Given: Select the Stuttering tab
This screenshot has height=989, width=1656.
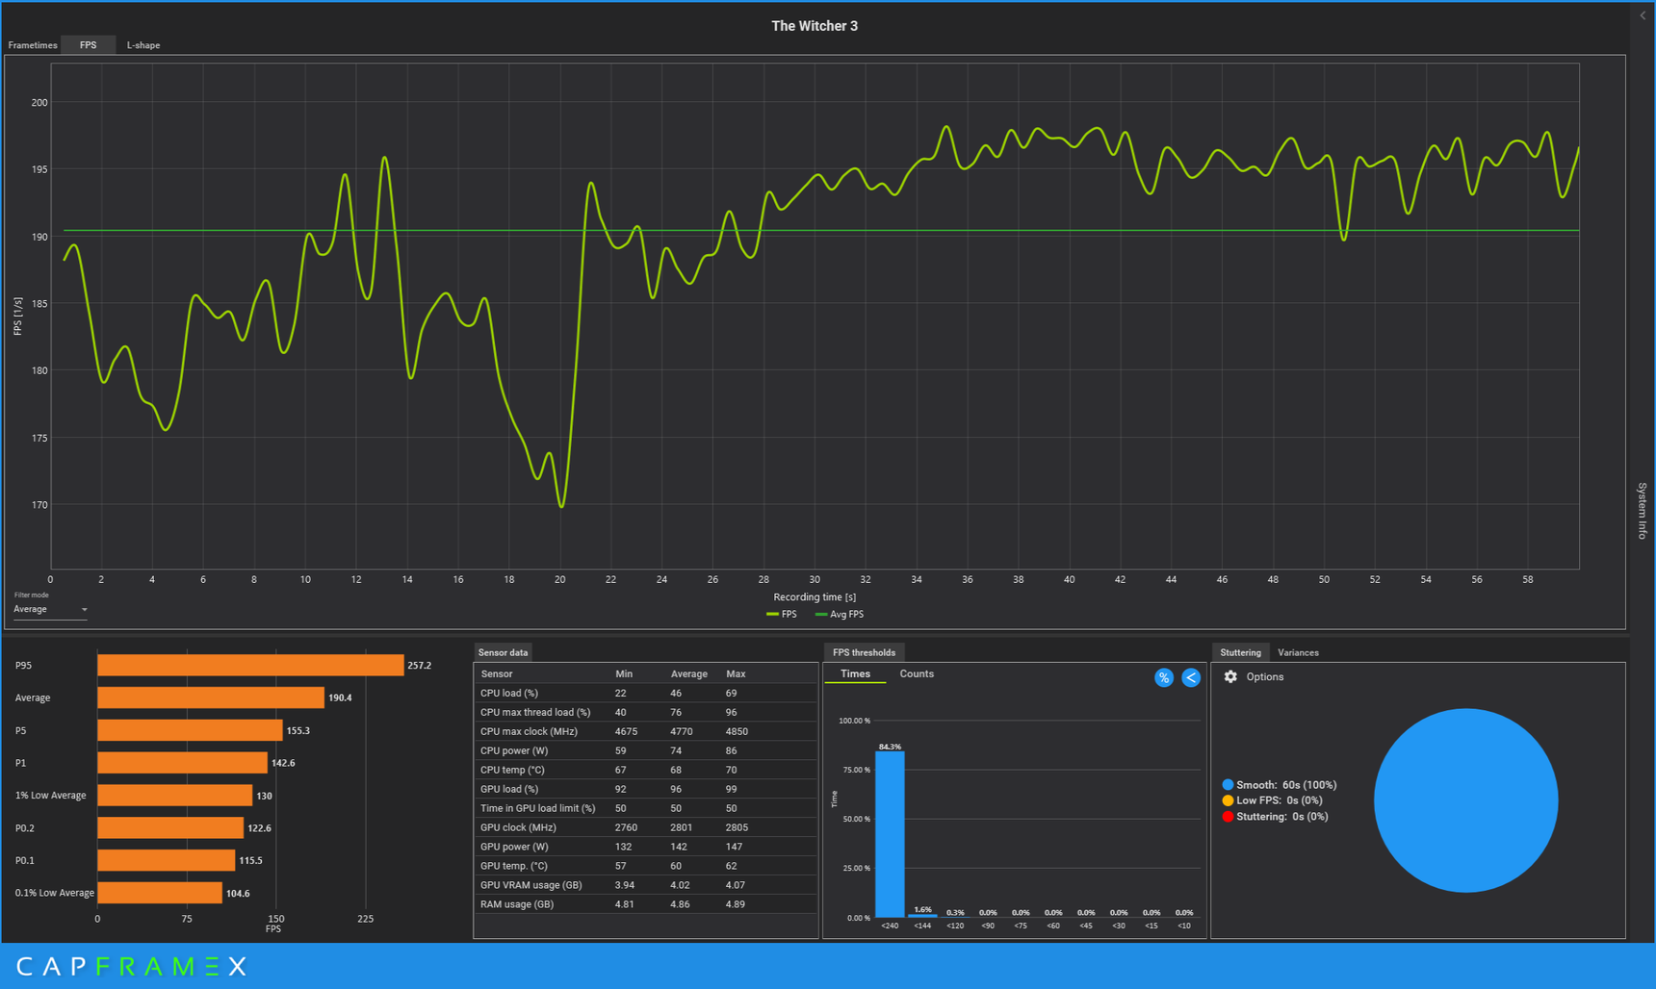Looking at the screenshot, I should coord(1240,652).
